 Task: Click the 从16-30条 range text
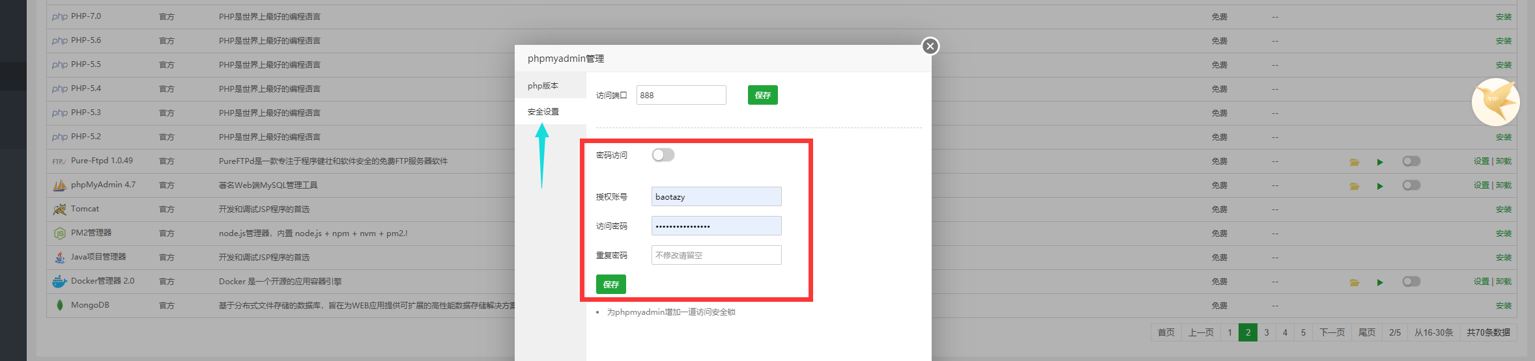(x=1433, y=332)
